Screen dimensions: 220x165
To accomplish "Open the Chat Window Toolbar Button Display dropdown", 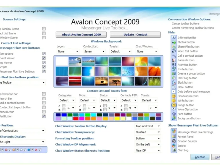I will 148,126.
